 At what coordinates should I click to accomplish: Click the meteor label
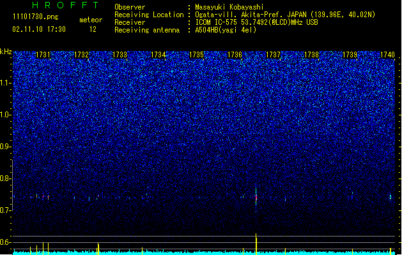(x=91, y=20)
